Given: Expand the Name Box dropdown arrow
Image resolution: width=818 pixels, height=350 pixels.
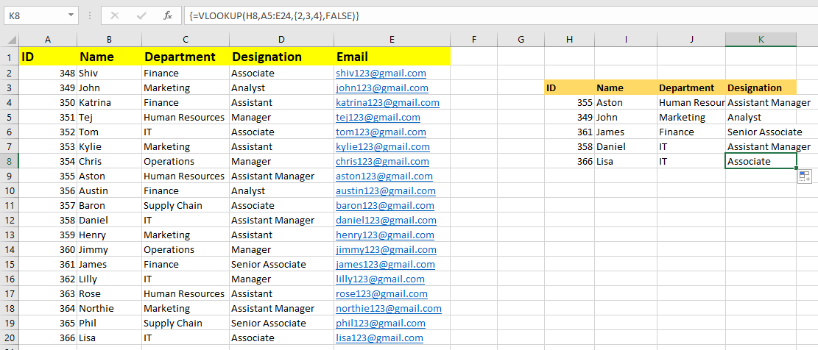Looking at the screenshot, I should [x=71, y=15].
